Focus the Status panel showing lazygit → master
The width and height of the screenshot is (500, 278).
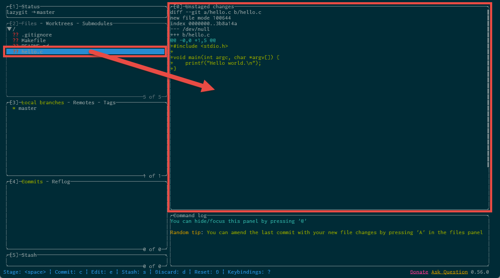click(x=87, y=12)
